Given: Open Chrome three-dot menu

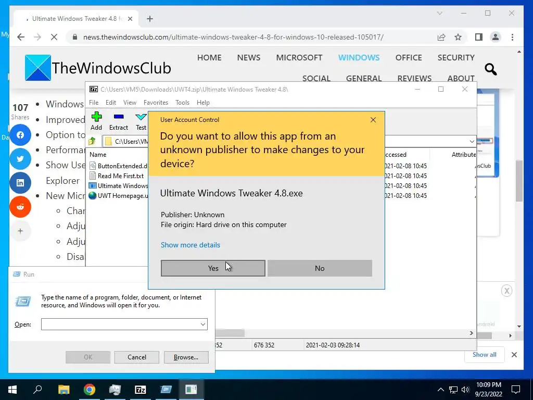Looking at the screenshot, I should [512, 37].
